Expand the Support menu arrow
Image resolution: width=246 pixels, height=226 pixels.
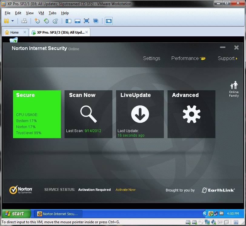point(236,58)
